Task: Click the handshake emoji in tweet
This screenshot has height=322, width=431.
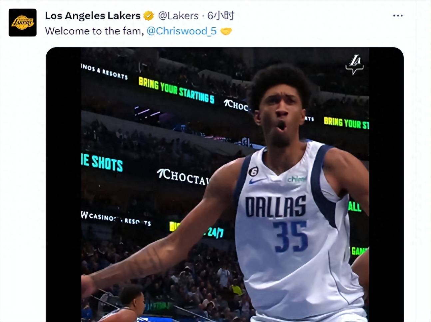Action: [x=226, y=31]
